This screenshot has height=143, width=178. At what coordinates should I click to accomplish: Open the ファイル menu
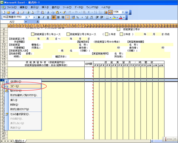(11, 7)
